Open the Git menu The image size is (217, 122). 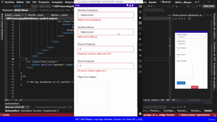pyautogui.click(x=34, y=2)
